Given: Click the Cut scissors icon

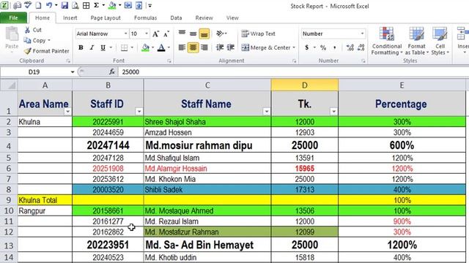Looking at the screenshot, I should (x=27, y=30).
